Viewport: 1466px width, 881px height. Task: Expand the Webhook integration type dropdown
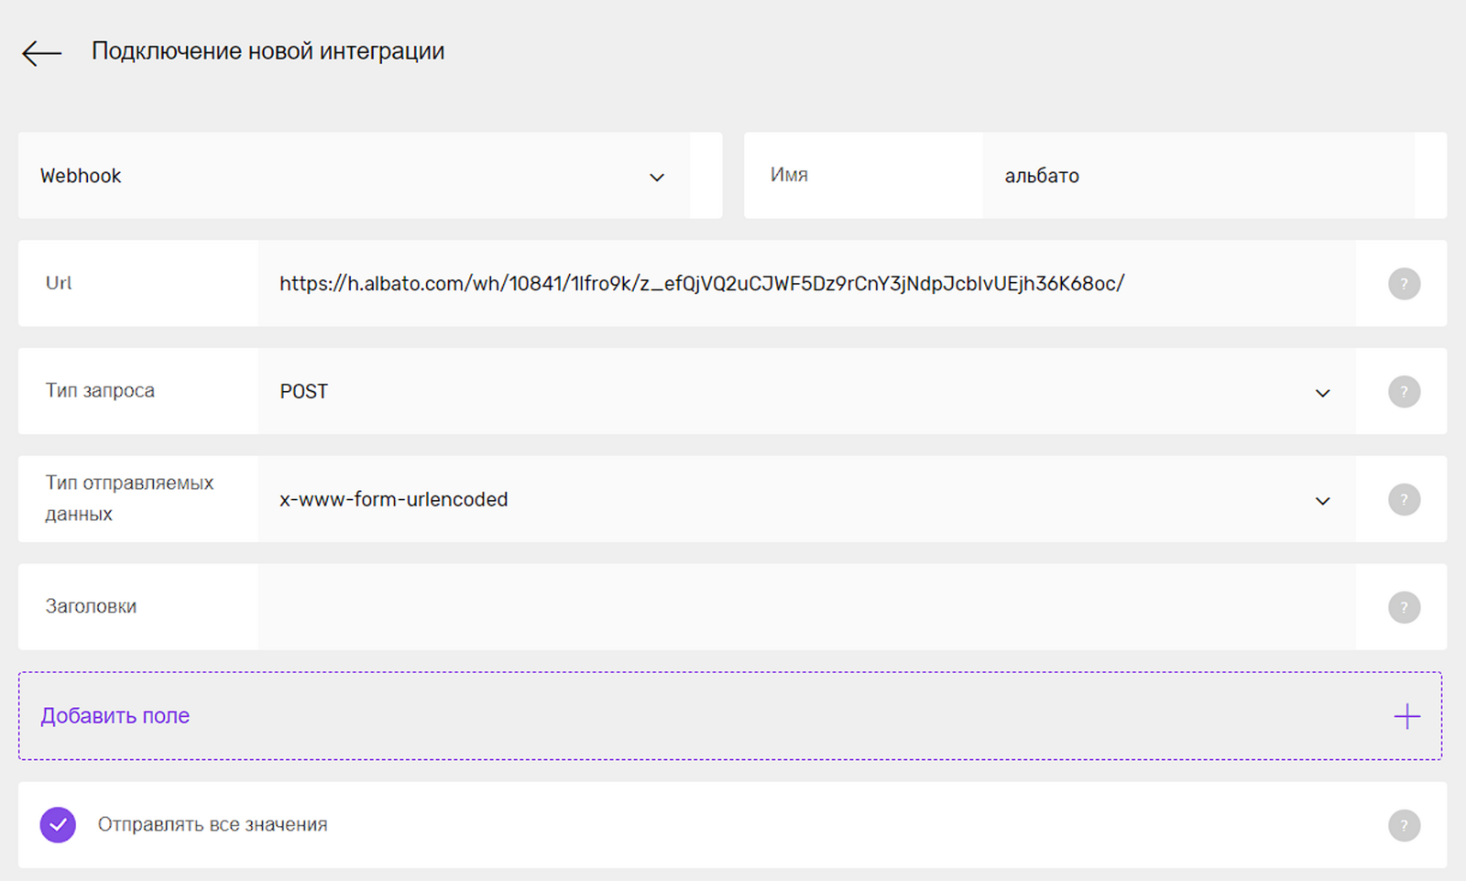(x=656, y=177)
